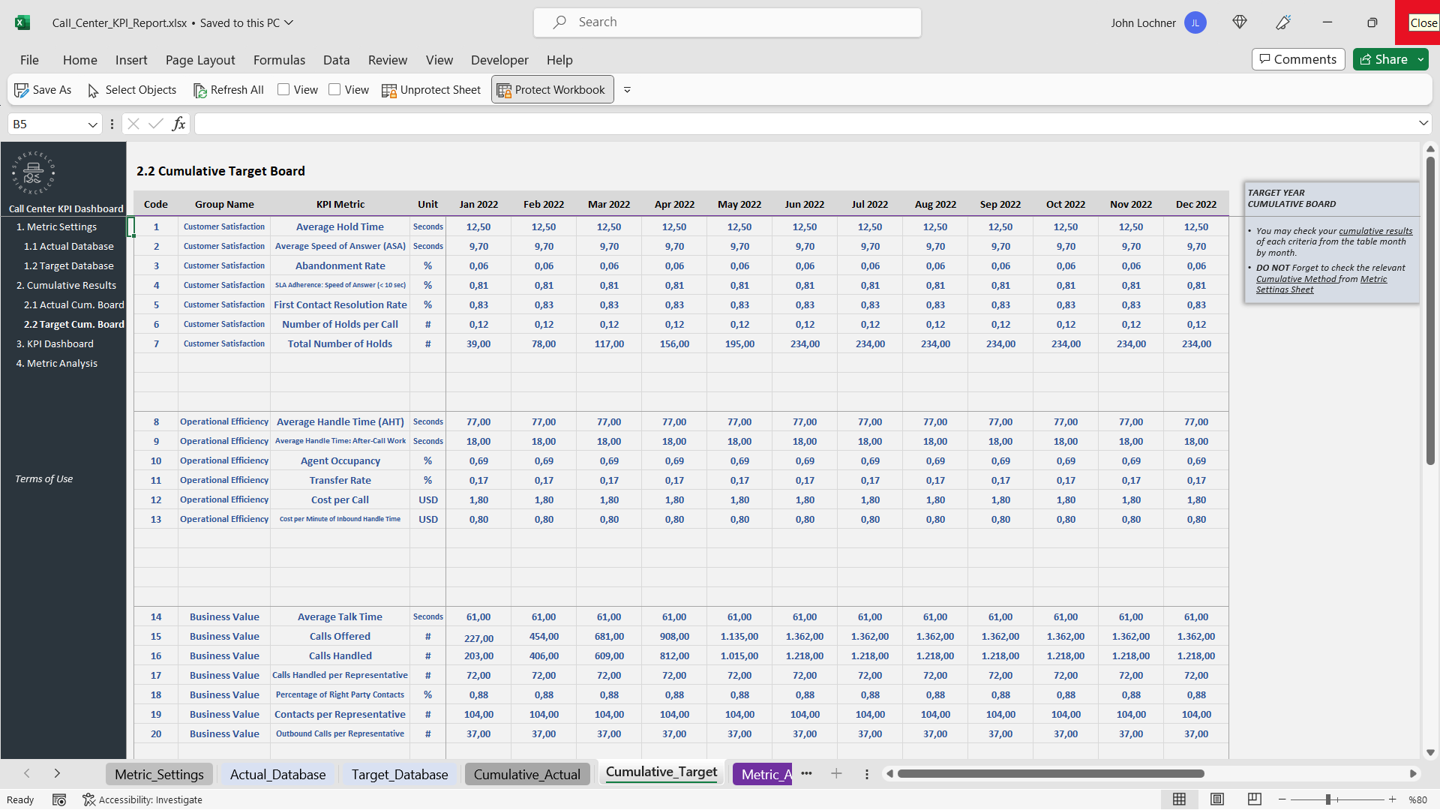Screen dimensions: 1440x810
Task: Click the formula bar options dots
Action: click(112, 124)
